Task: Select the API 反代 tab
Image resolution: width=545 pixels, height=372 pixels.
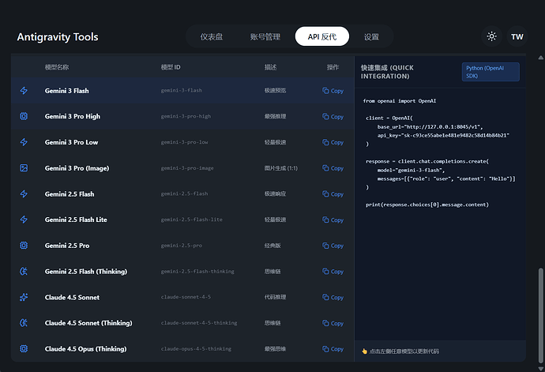Action: pyautogui.click(x=321, y=36)
